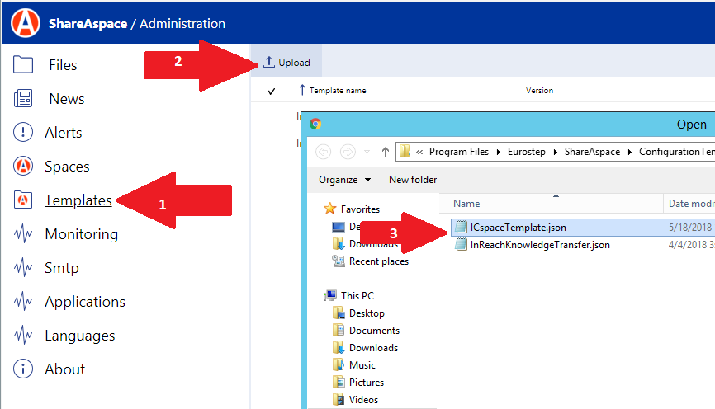Click the Languages pulse icon

tap(23, 336)
